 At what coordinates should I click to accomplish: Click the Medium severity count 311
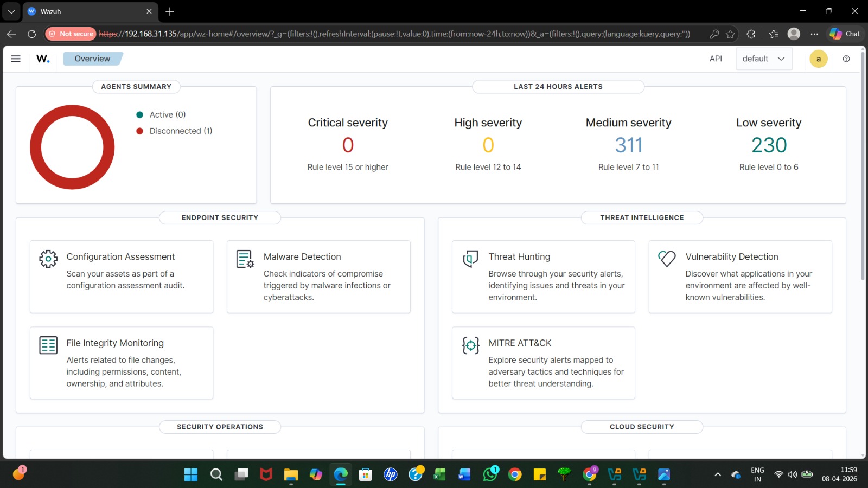pyautogui.click(x=629, y=145)
